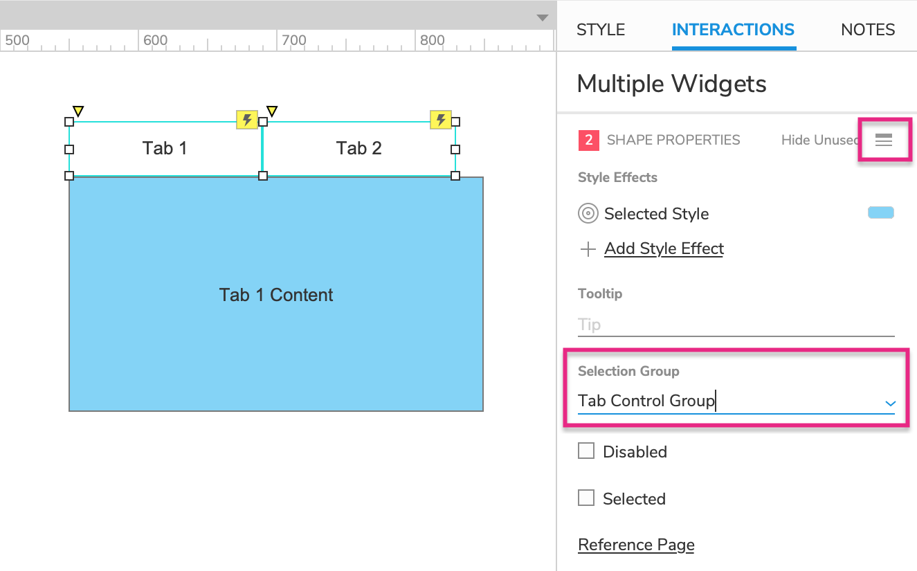Click the dropdown triangle above the ruler

543,18
